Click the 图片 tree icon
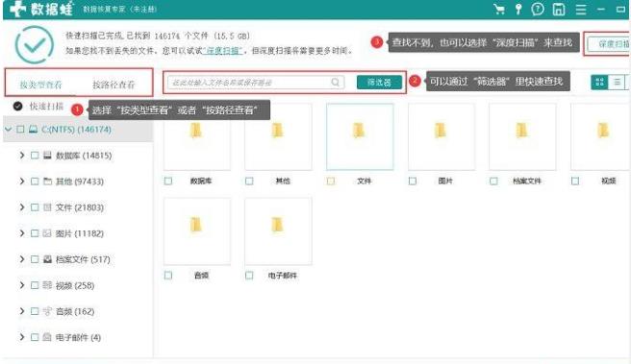631x364 pixels. (47, 233)
